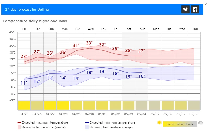Select the 04/30 date label
The image size is (207, 136).
89,114
